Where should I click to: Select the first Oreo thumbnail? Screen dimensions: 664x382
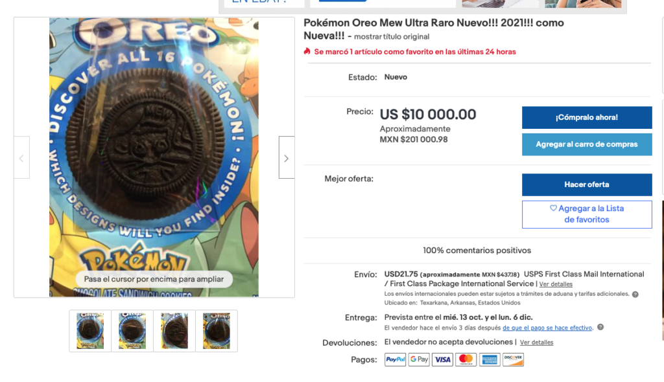(x=90, y=331)
